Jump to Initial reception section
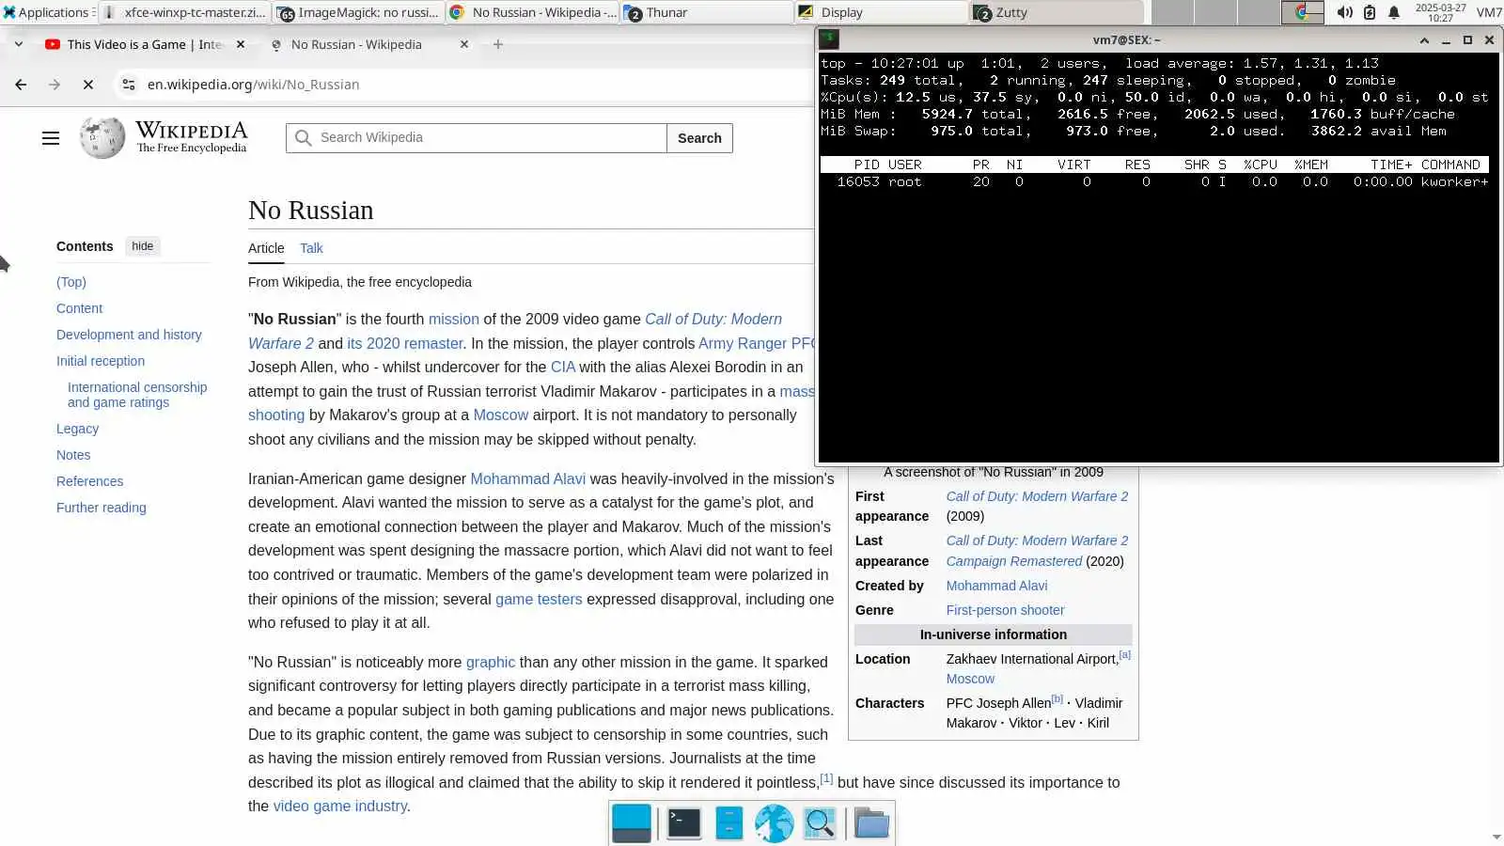 click(x=101, y=361)
